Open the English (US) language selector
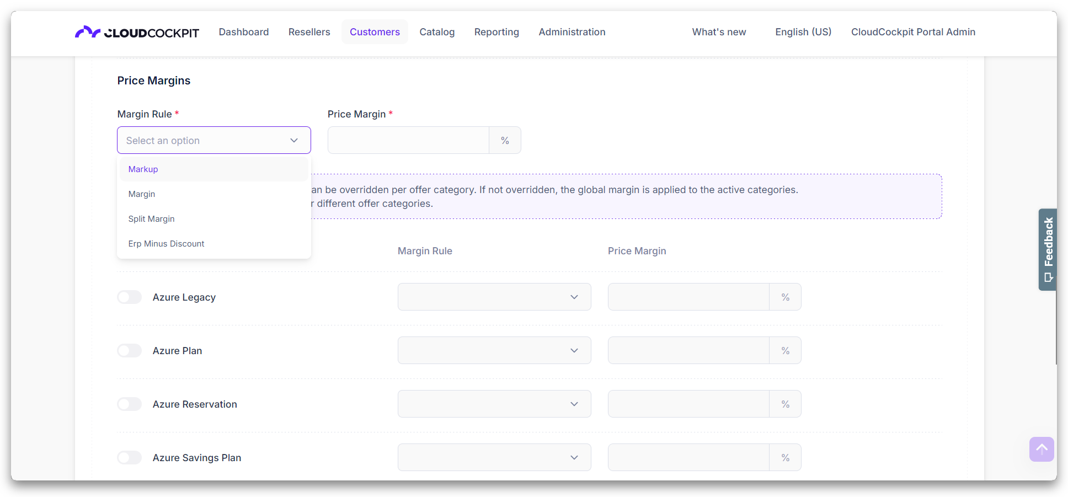This screenshot has height=497, width=1068. point(803,32)
